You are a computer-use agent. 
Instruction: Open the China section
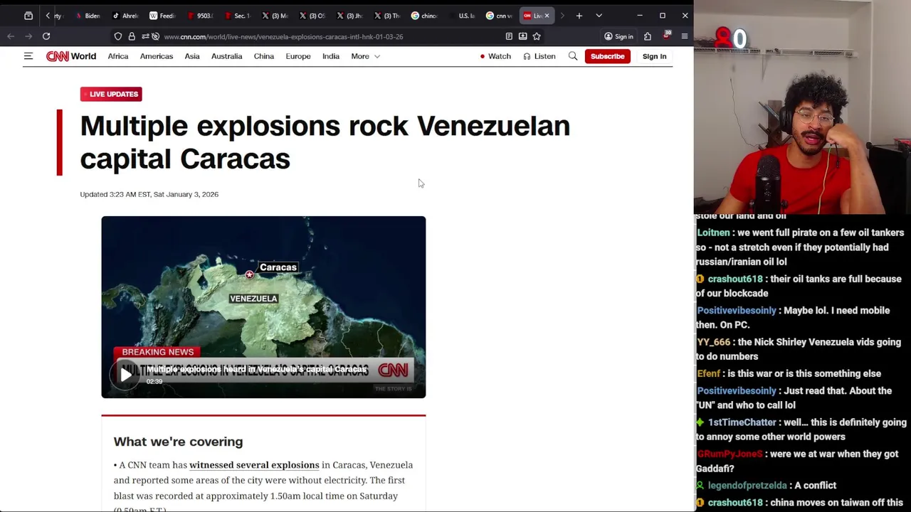[264, 56]
